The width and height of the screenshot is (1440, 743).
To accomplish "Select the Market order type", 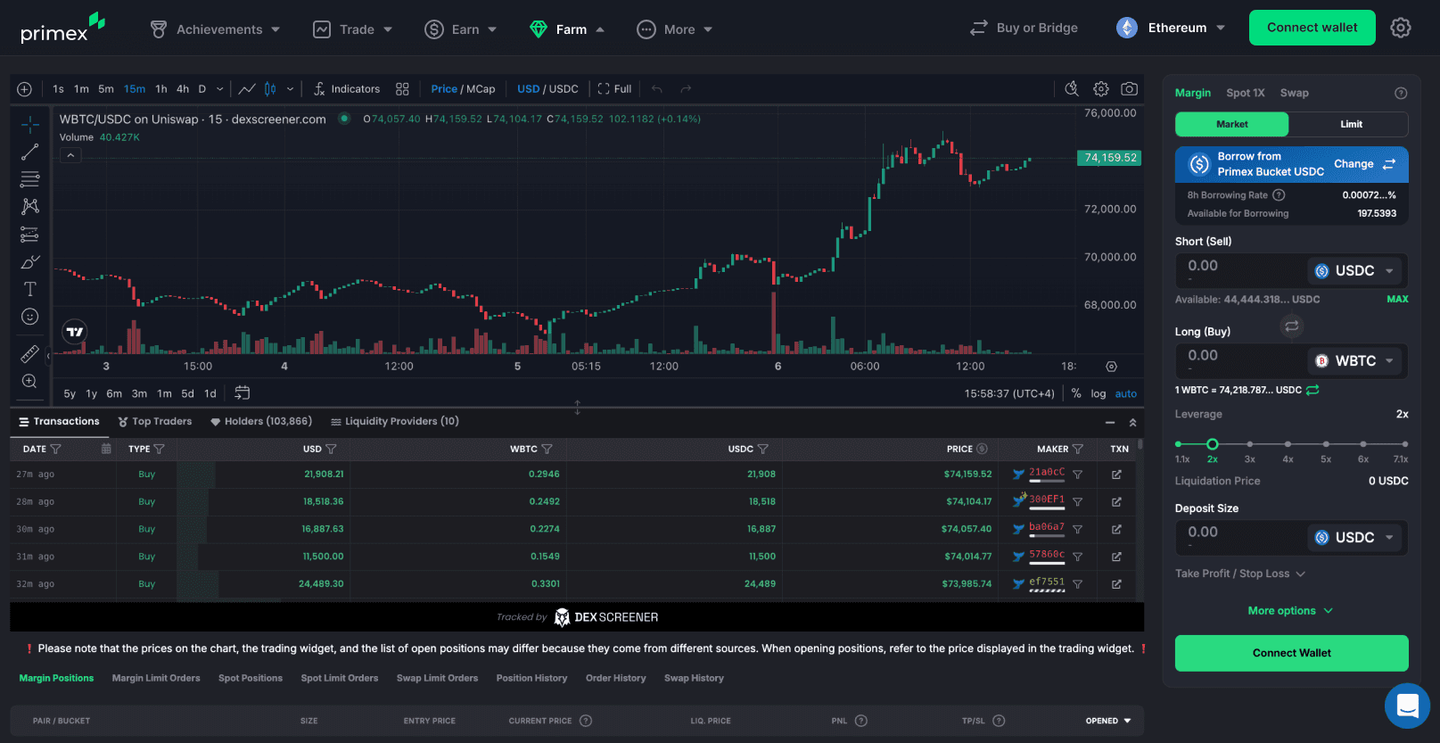I will [x=1231, y=124].
